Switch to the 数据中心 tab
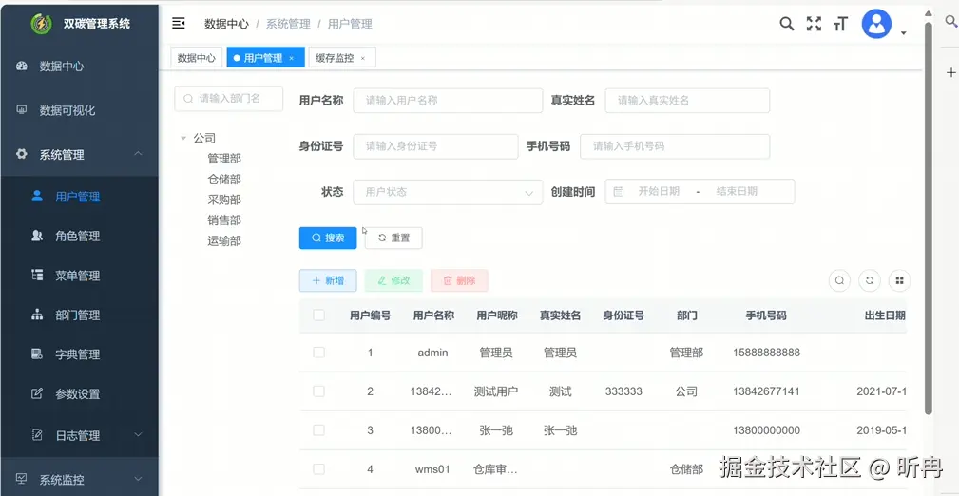959x496 pixels. tap(197, 58)
